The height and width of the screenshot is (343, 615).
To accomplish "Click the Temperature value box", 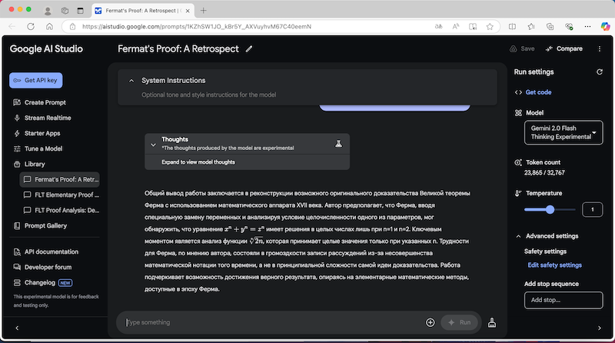I will pyautogui.click(x=592, y=209).
